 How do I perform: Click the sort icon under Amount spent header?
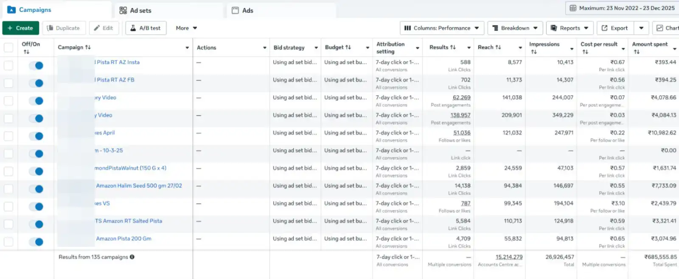click(637, 52)
